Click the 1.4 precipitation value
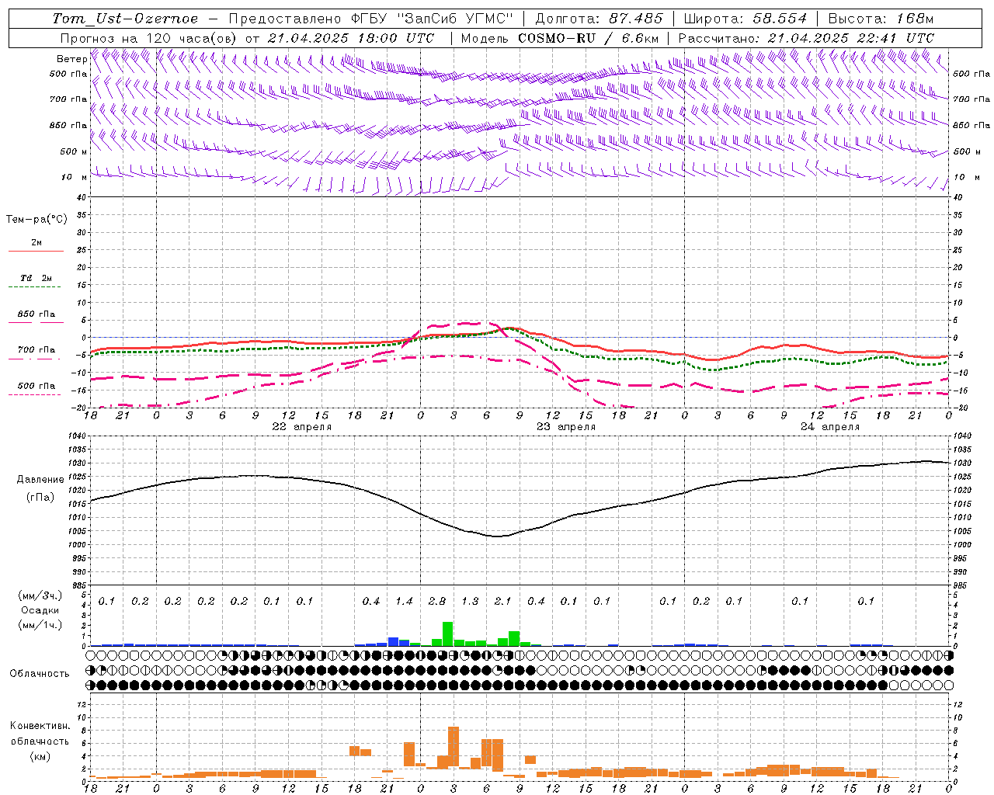The height and width of the screenshot is (795, 994). point(404,601)
